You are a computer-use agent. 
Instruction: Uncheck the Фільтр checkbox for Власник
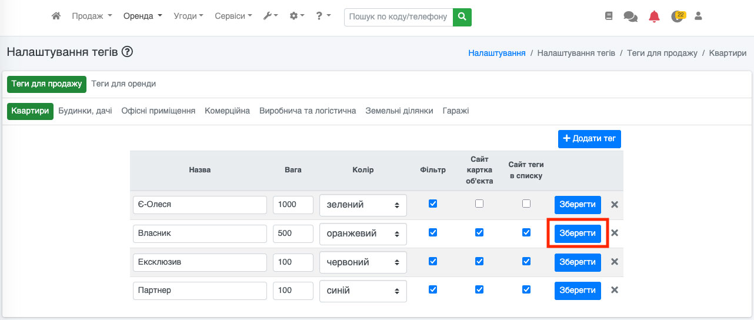[x=433, y=232]
